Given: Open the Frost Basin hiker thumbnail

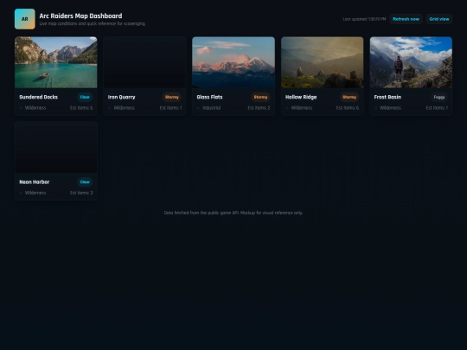Looking at the screenshot, I should pyautogui.click(x=411, y=62).
